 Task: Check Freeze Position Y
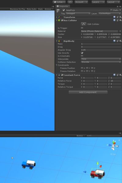pyautogui.click(x=87, y=68)
